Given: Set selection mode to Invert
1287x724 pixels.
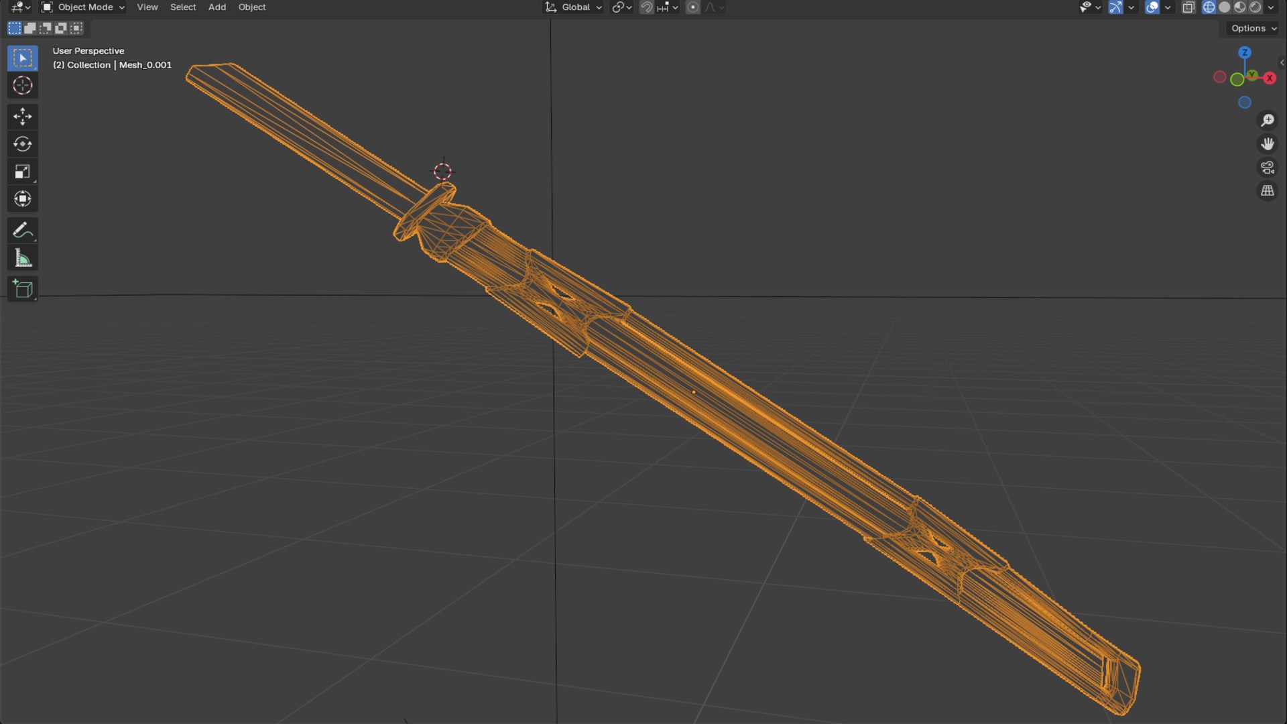Looking at the screenshot, I should (x=60, y=28).
